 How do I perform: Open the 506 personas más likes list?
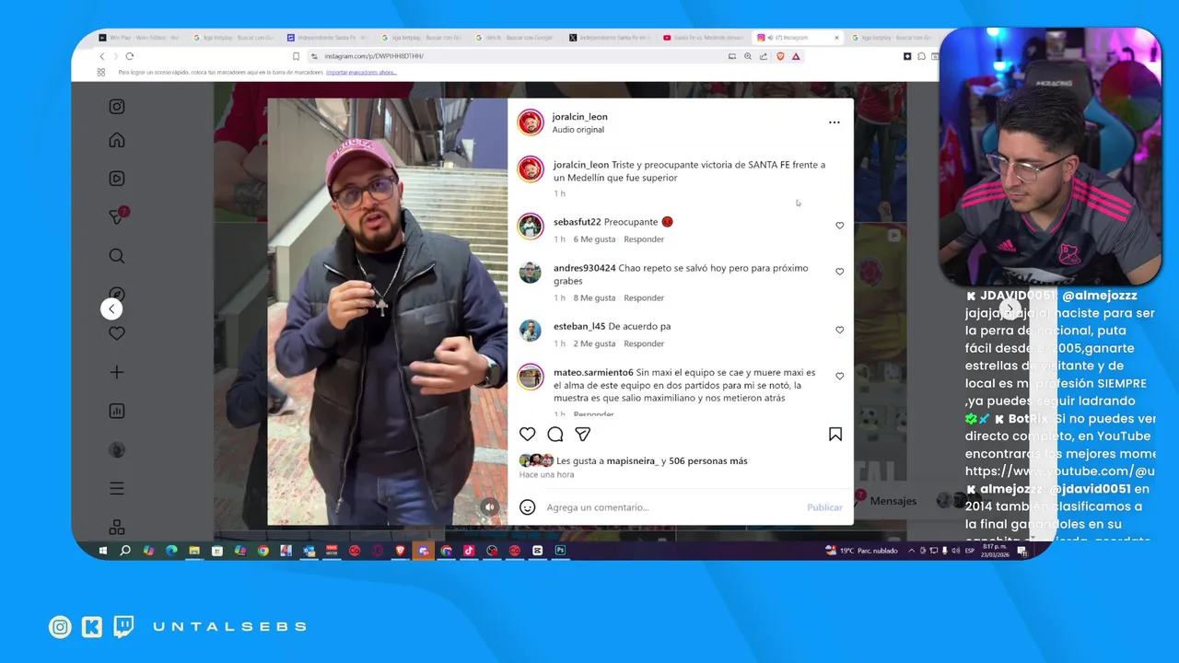pyautogui.click(x=708, y=461)
